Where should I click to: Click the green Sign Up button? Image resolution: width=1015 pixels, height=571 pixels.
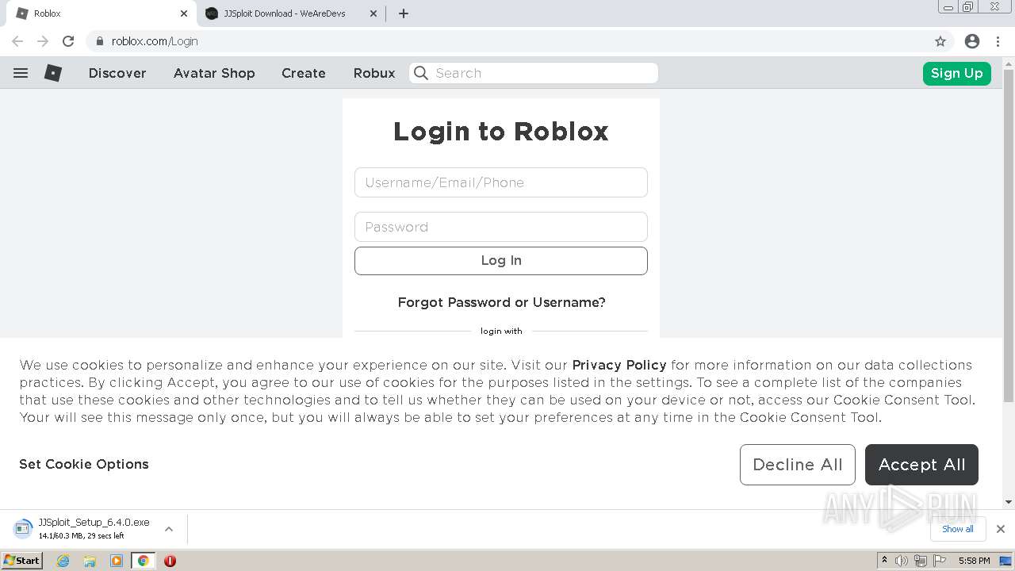pos(956,73)
